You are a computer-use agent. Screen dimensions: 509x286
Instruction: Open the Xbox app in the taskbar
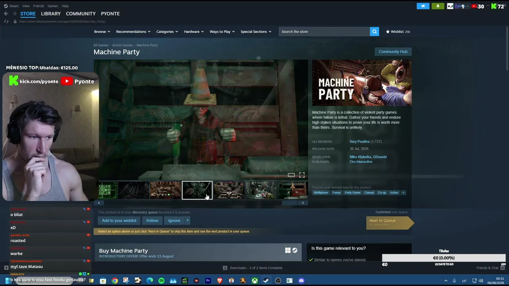pos(254,281)
